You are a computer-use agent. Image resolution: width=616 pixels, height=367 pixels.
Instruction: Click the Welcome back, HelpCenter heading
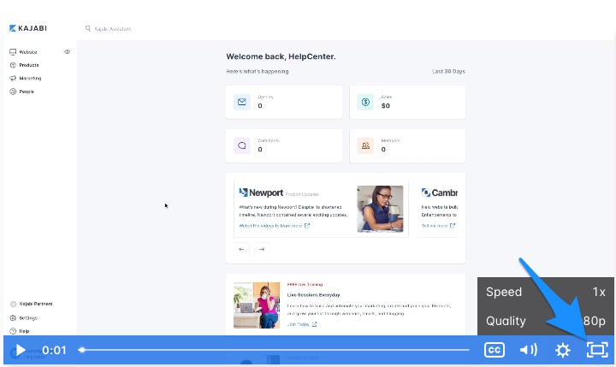coord(281,56)
